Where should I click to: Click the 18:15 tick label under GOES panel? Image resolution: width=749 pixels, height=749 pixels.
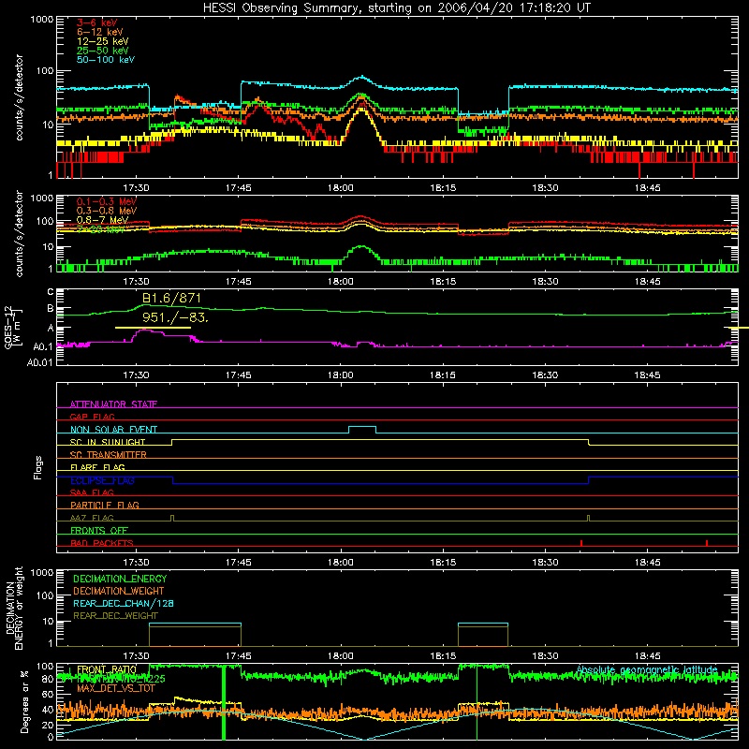(443, 375)
